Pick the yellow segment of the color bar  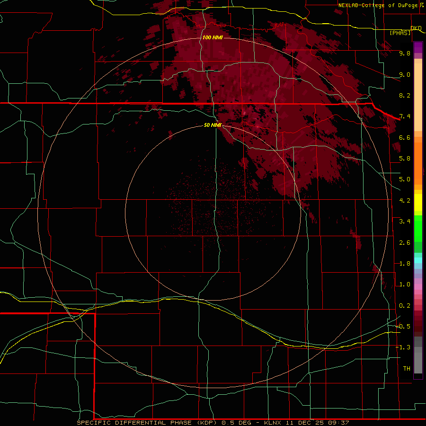point(418,203)
